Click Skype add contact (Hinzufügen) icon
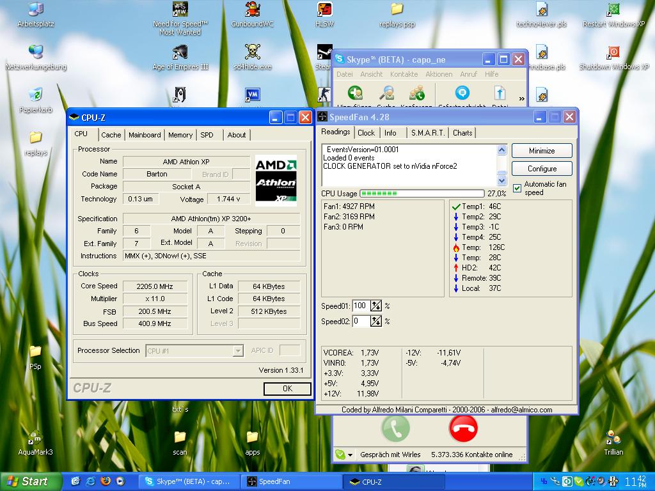Image resolution: width=655 pixels, height=491 pixels. coord(354,93)
